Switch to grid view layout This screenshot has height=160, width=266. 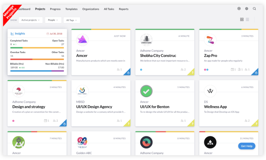(242, 19)
